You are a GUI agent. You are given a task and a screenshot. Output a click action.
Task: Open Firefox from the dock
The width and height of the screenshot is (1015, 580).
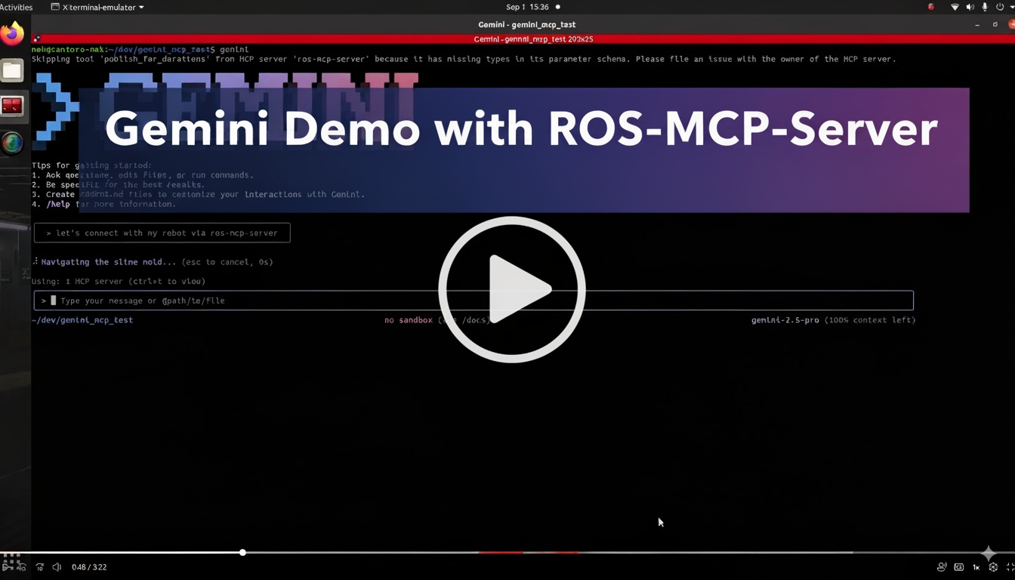(12, 34)
